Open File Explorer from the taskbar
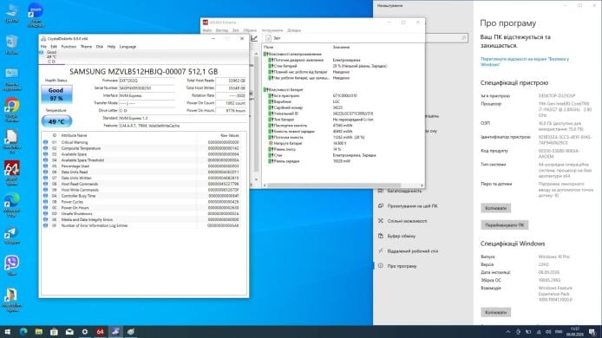The image size is (602, 338). (x=39, y=331)
